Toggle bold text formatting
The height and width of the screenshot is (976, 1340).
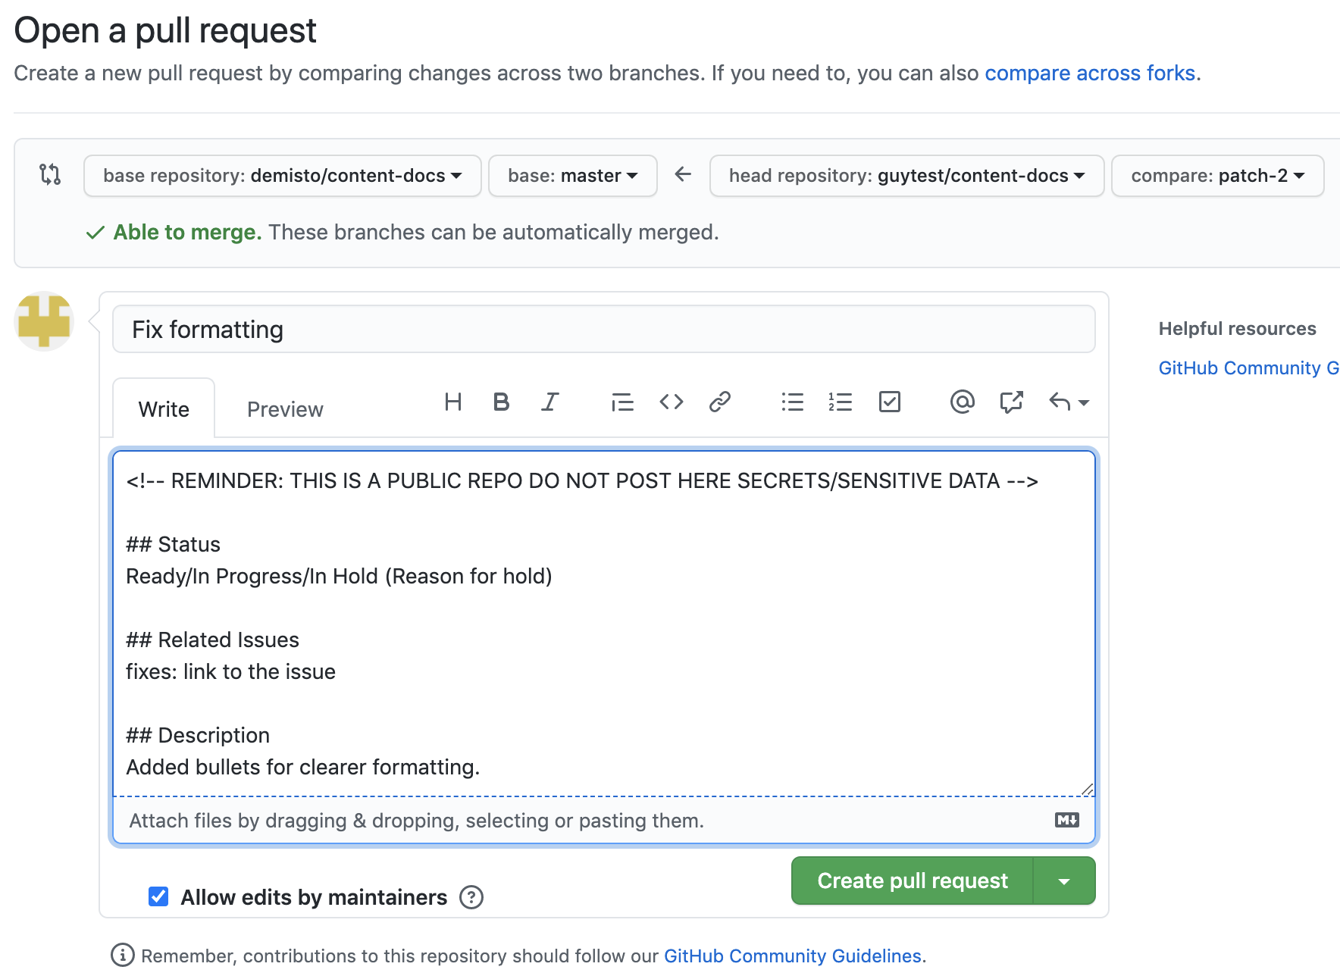(x=501, y=402)
